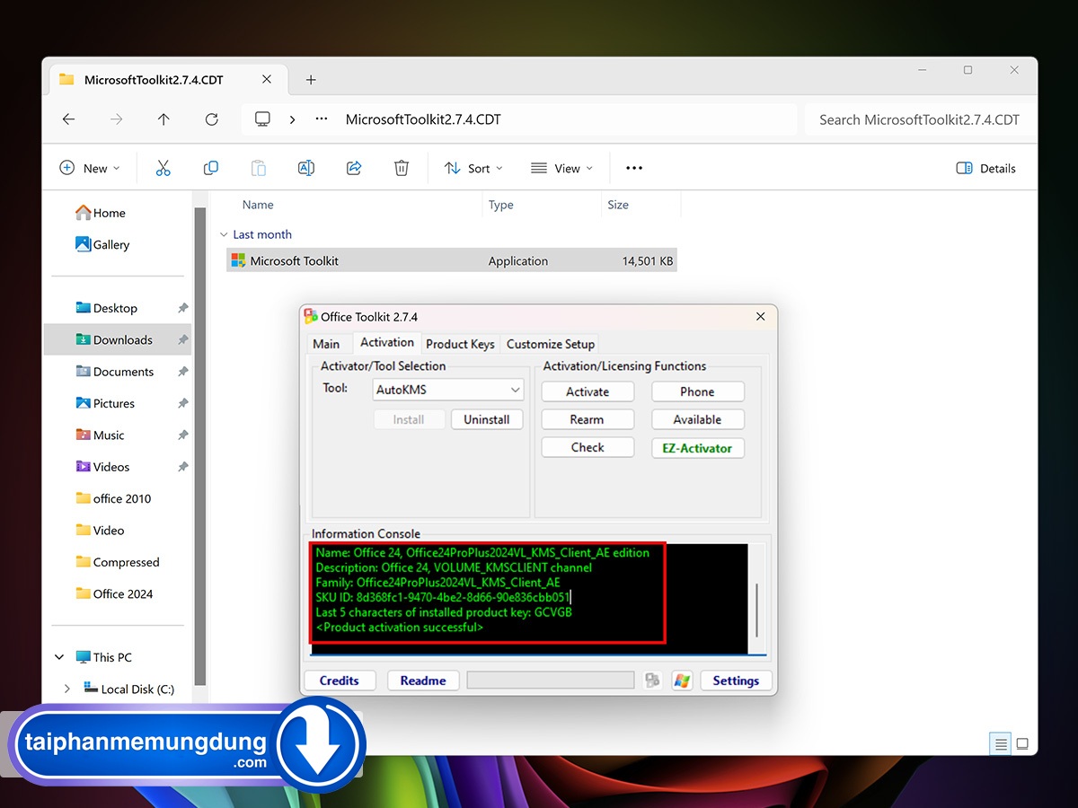Click the navigation pane vertical scrollbar
This screenshot has width=1078, height=808.
(201, 444)
